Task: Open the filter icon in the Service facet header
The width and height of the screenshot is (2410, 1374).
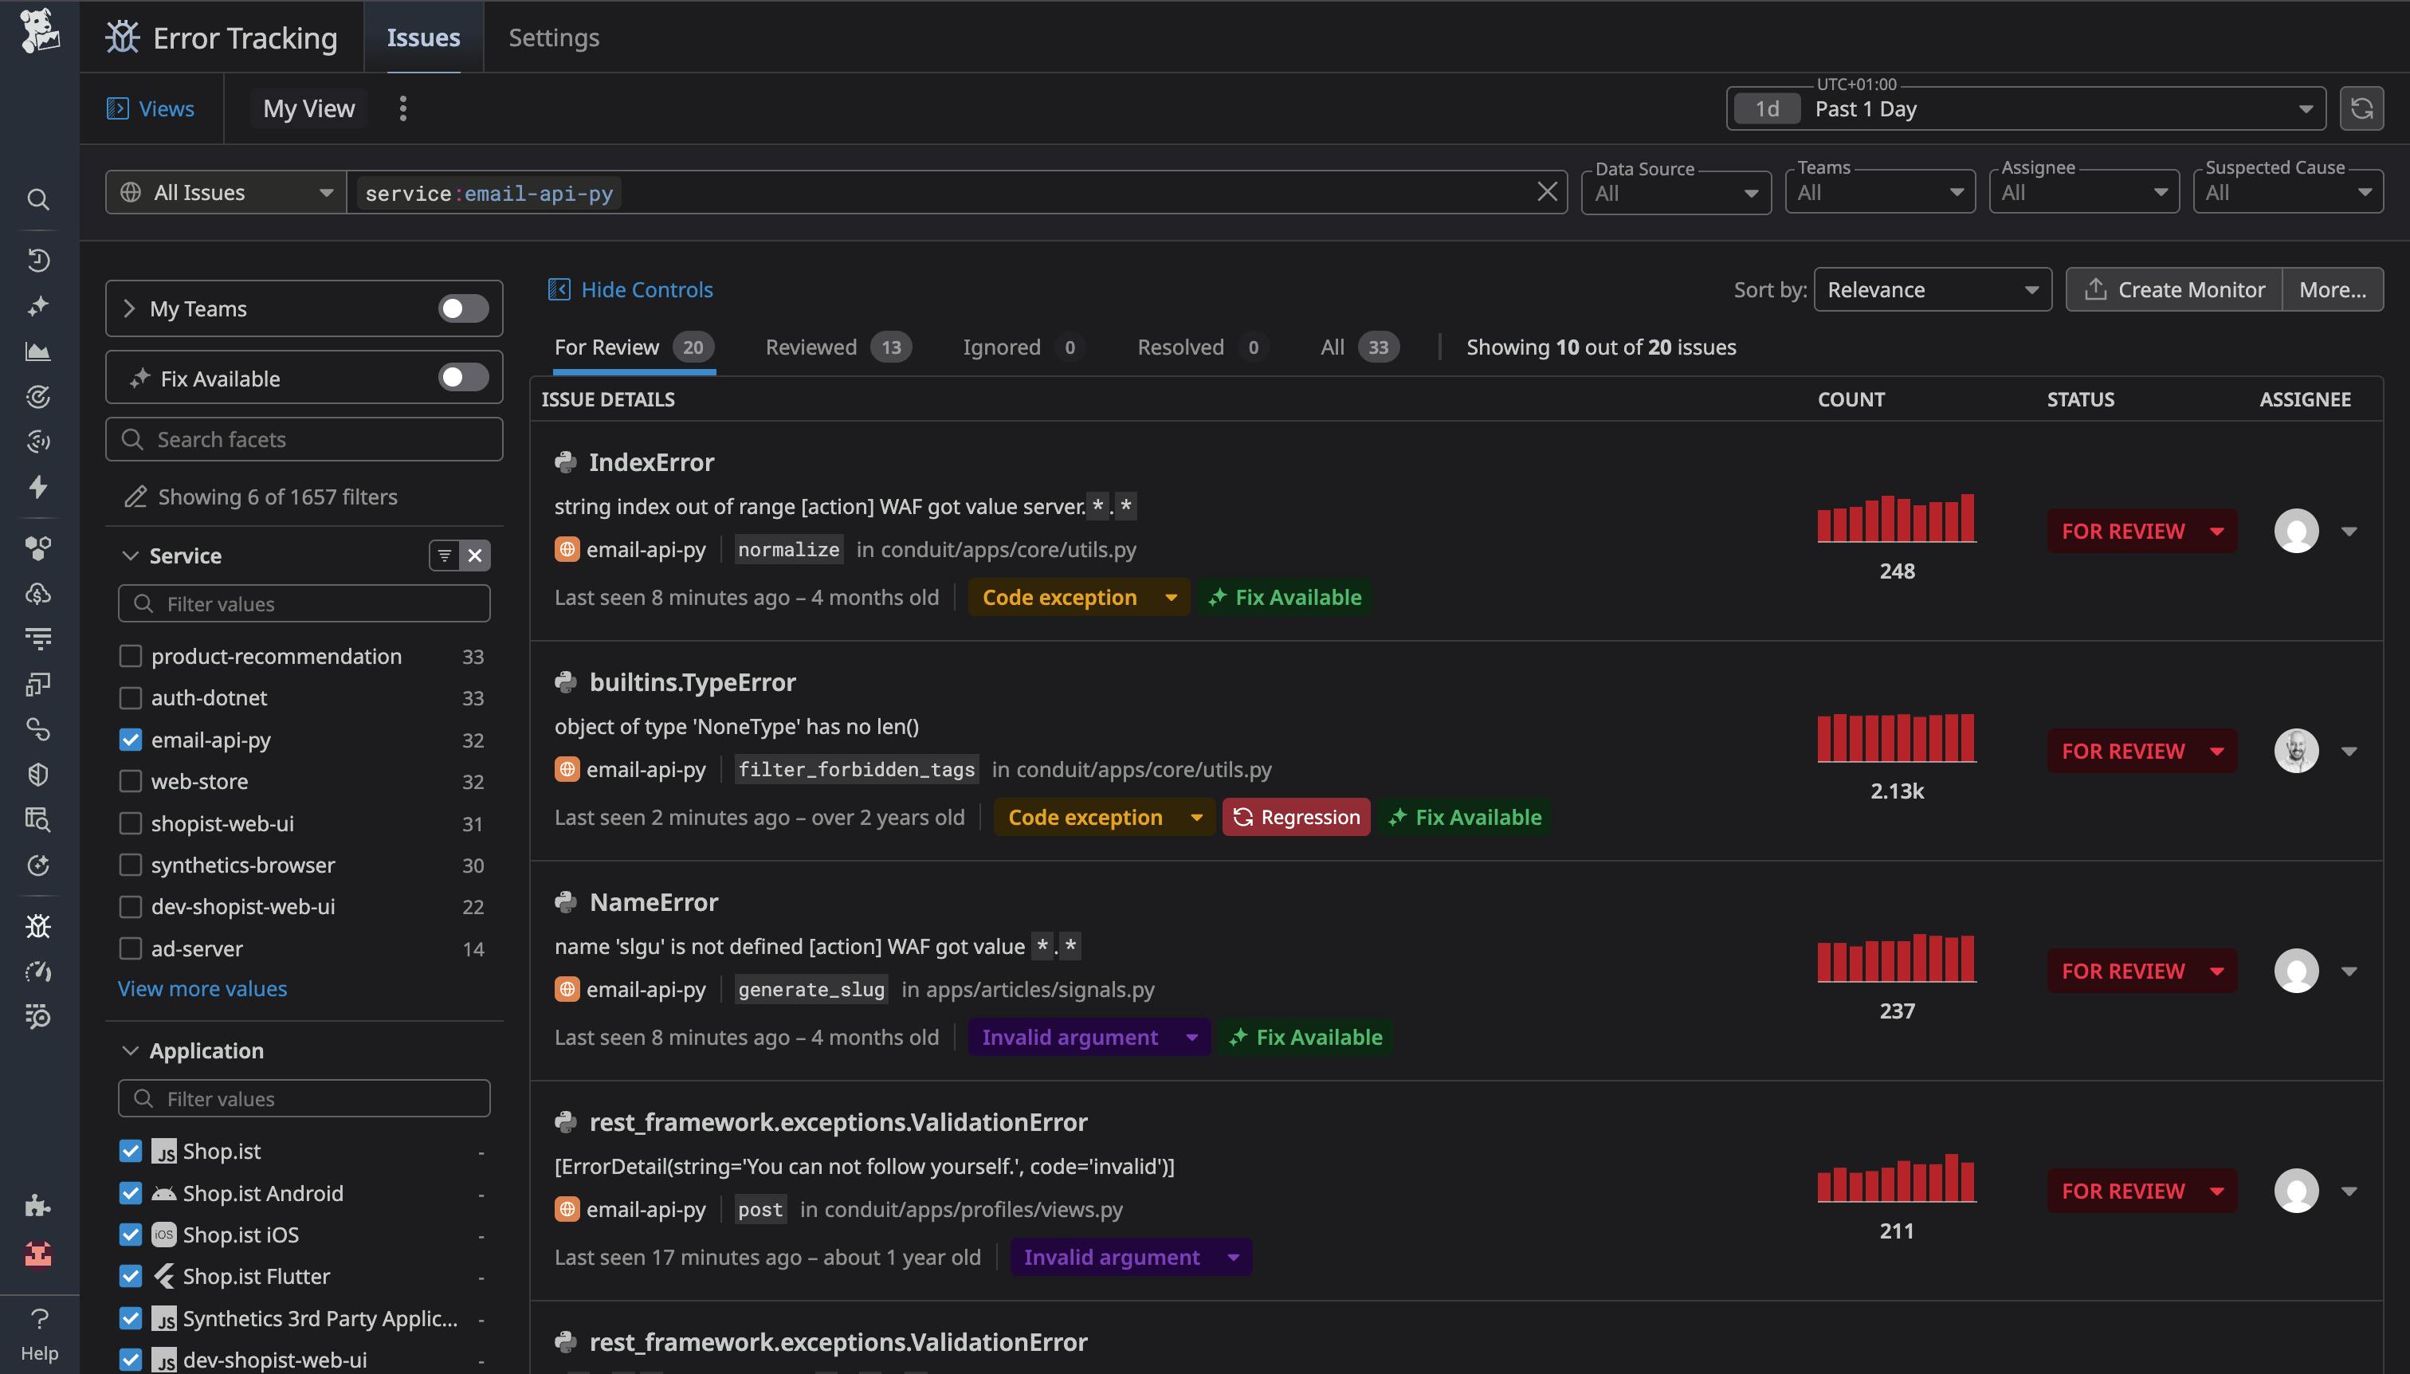Action: [x=443, y=555]
